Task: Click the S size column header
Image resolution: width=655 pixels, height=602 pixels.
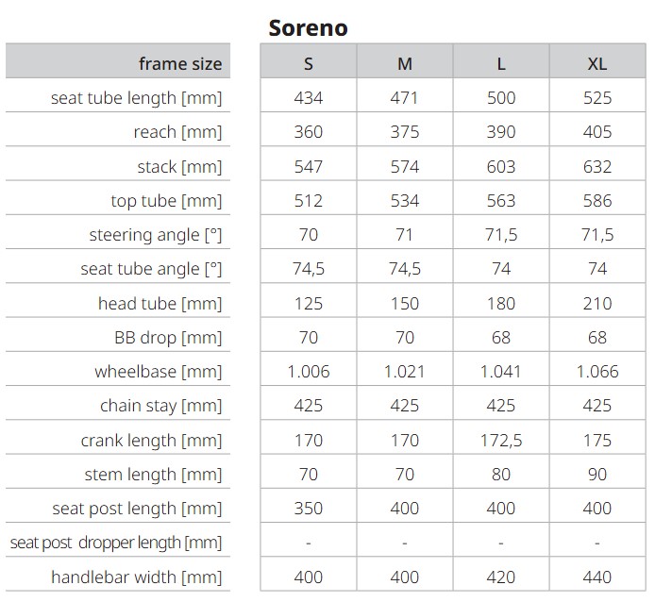Action: click(x=309, y=64)
